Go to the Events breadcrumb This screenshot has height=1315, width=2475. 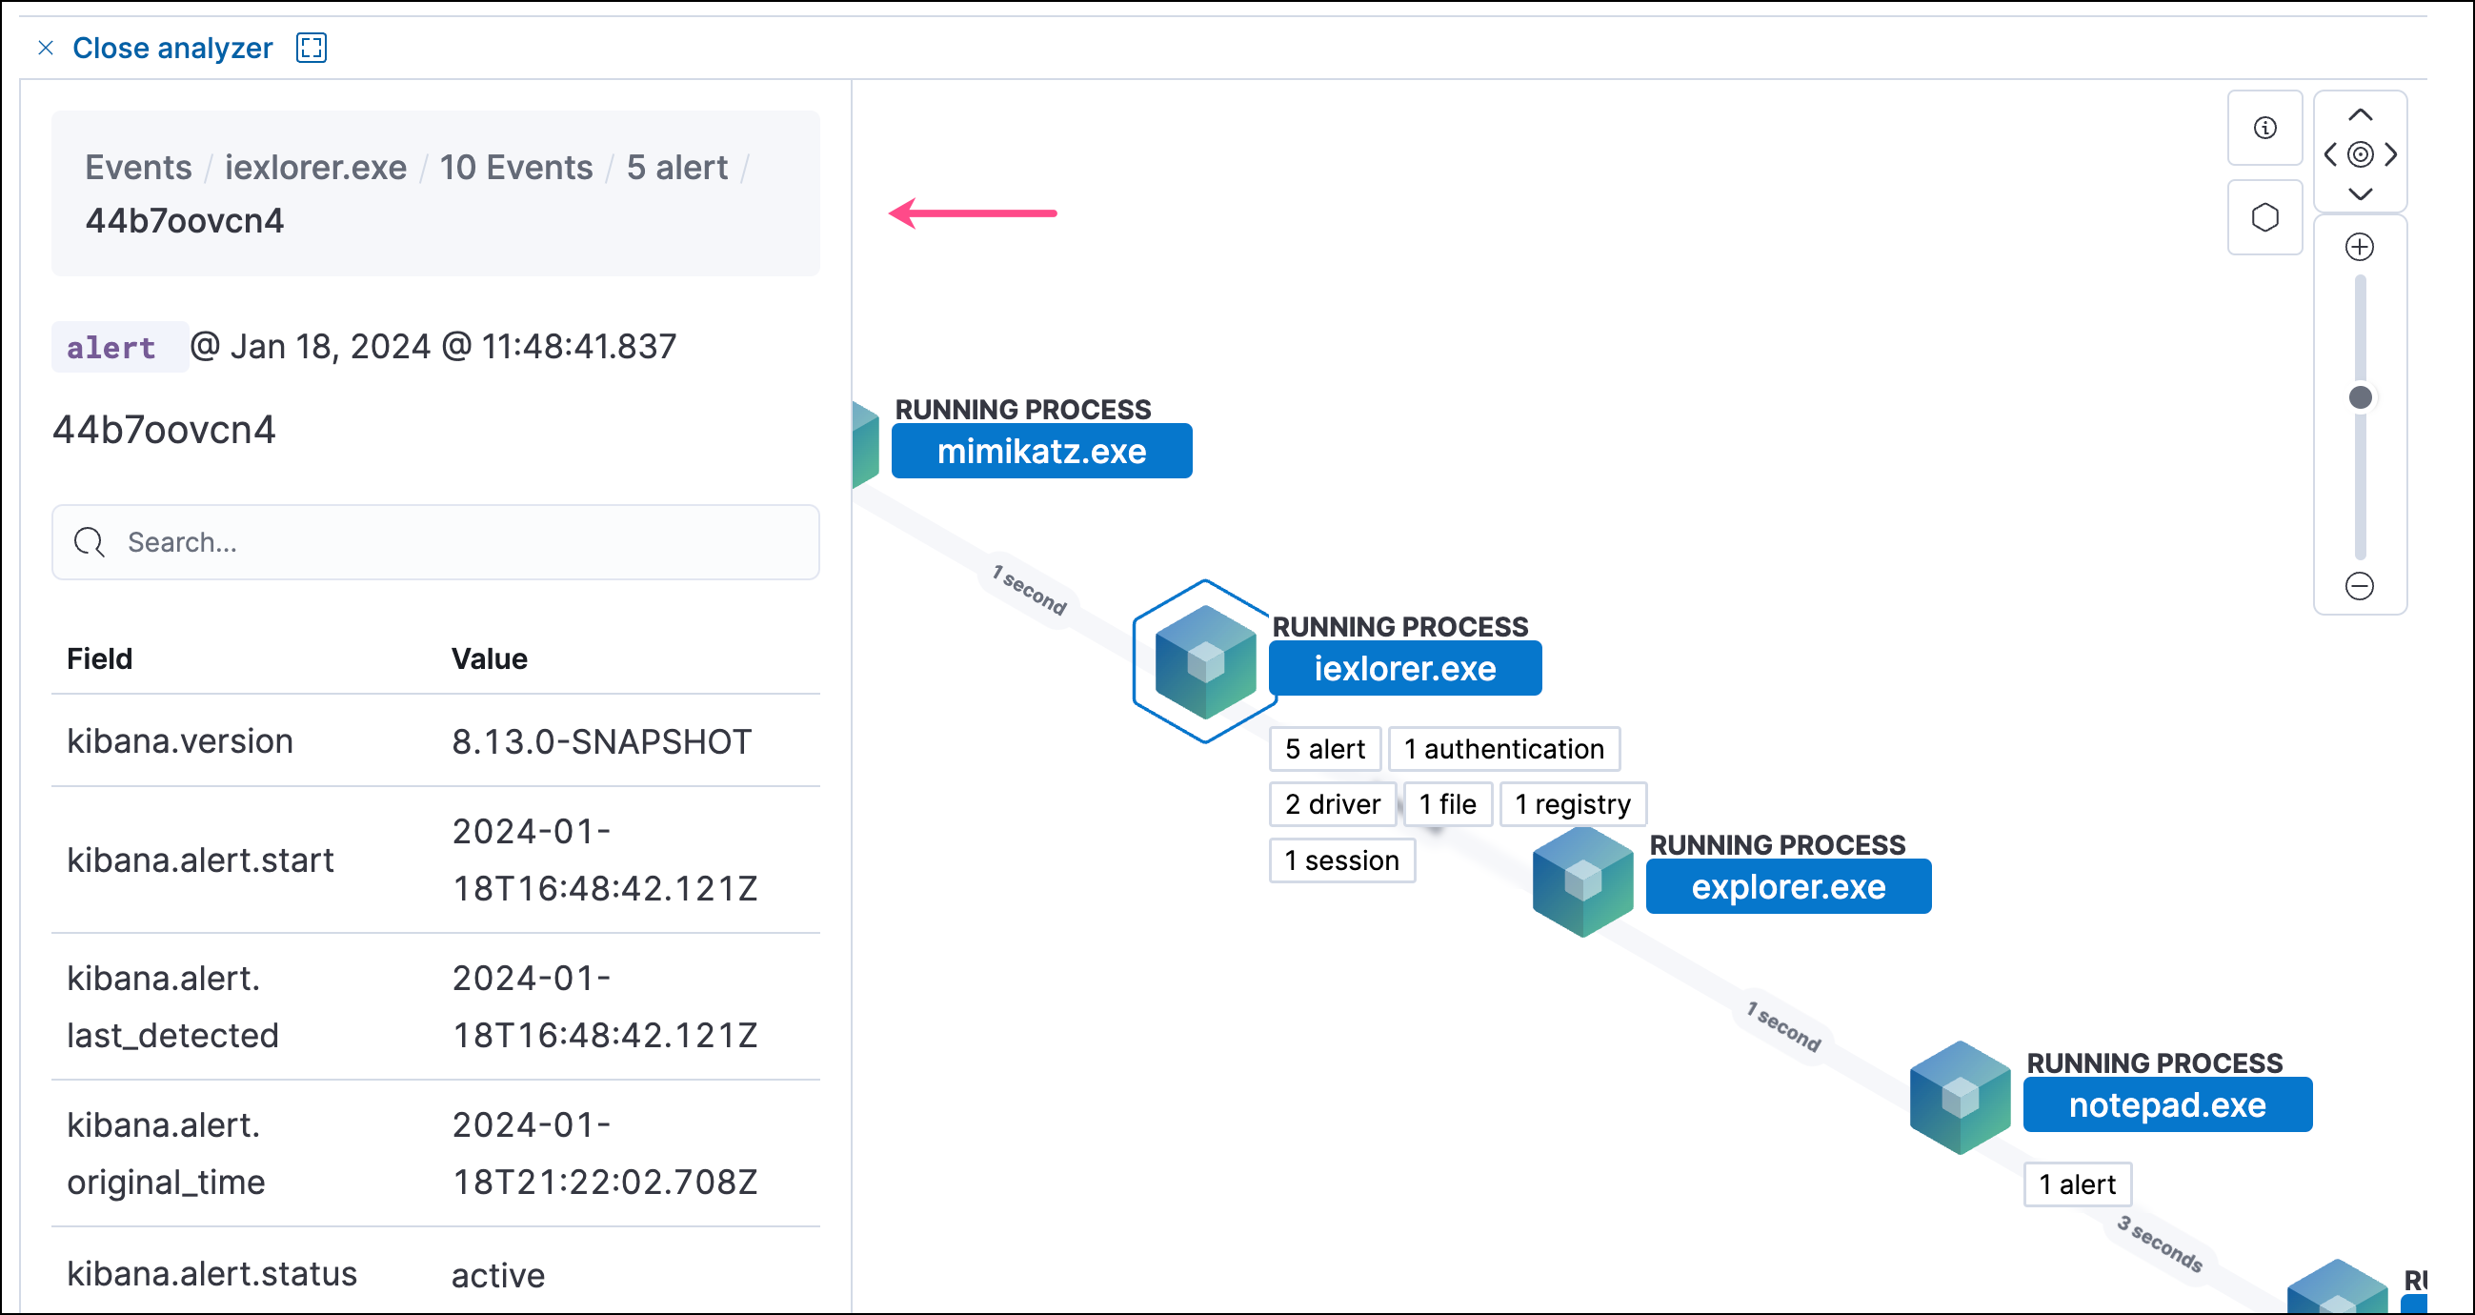coord(138,168)
